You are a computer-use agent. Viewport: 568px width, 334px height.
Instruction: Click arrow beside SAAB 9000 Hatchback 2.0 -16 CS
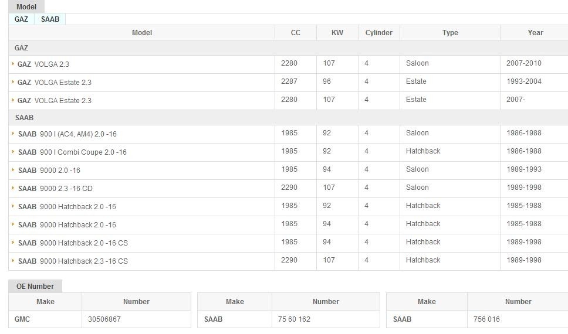13,243
